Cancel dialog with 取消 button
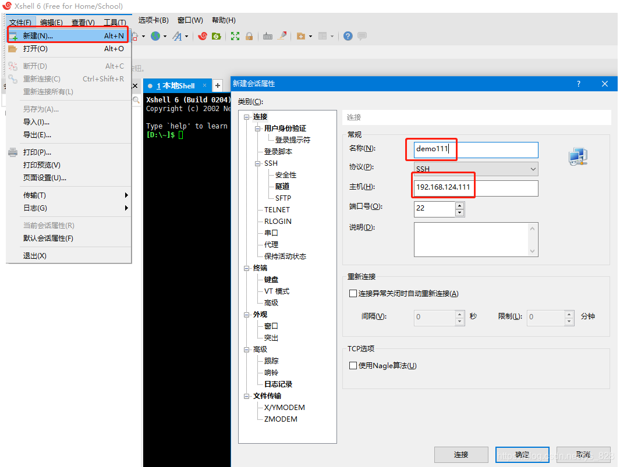This screenshot has width=620, height=467. pos(583,455)
